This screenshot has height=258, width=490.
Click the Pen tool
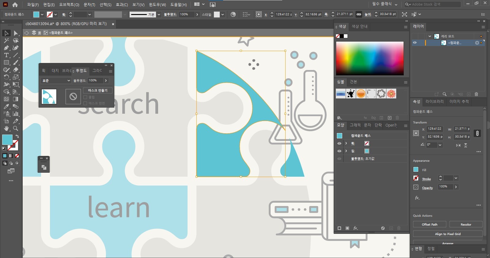tap(6, 48)
